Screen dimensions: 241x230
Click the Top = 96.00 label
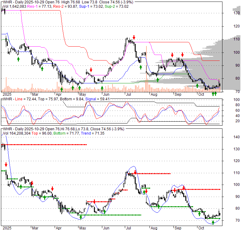[x=41, y=133]
